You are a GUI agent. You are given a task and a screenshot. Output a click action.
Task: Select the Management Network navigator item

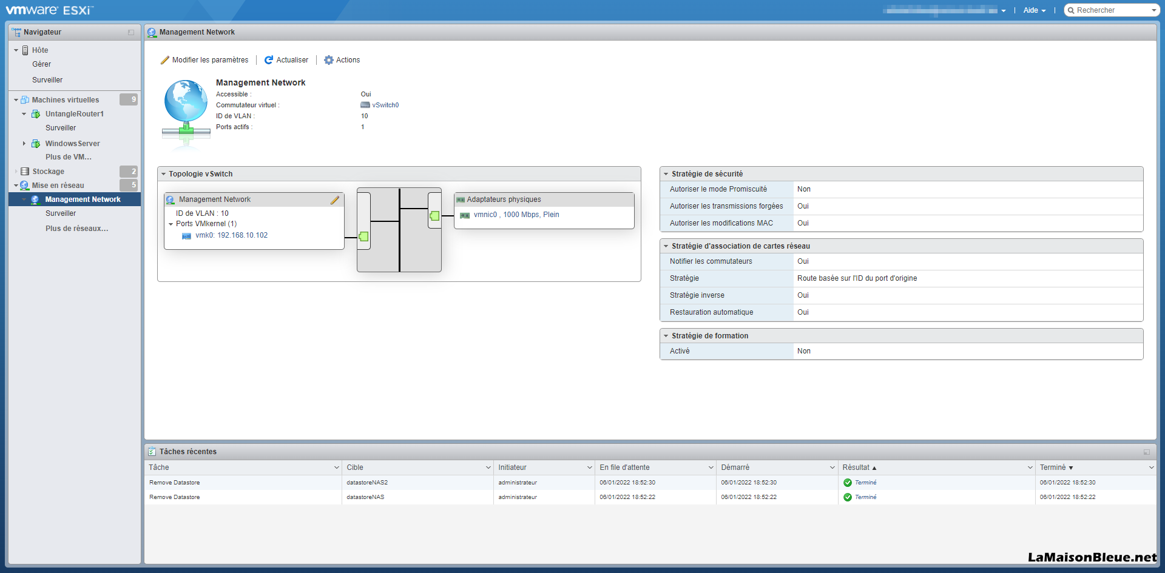75,199
